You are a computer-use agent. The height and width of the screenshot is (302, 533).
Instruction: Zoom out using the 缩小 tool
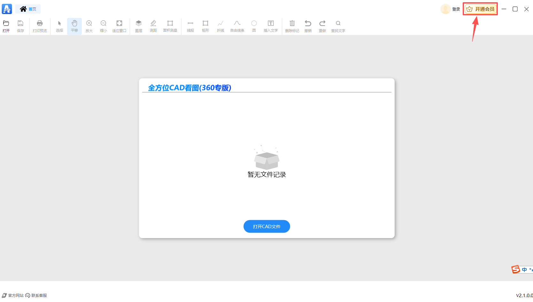point(103,26)
